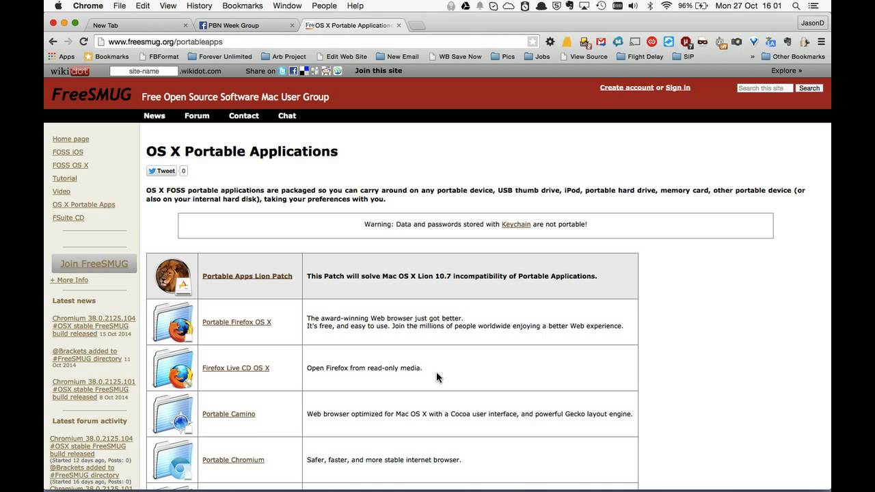Viewport: 875px width, 492px height.
Task: Click Join this site link
Action: (x=378, y=70)
